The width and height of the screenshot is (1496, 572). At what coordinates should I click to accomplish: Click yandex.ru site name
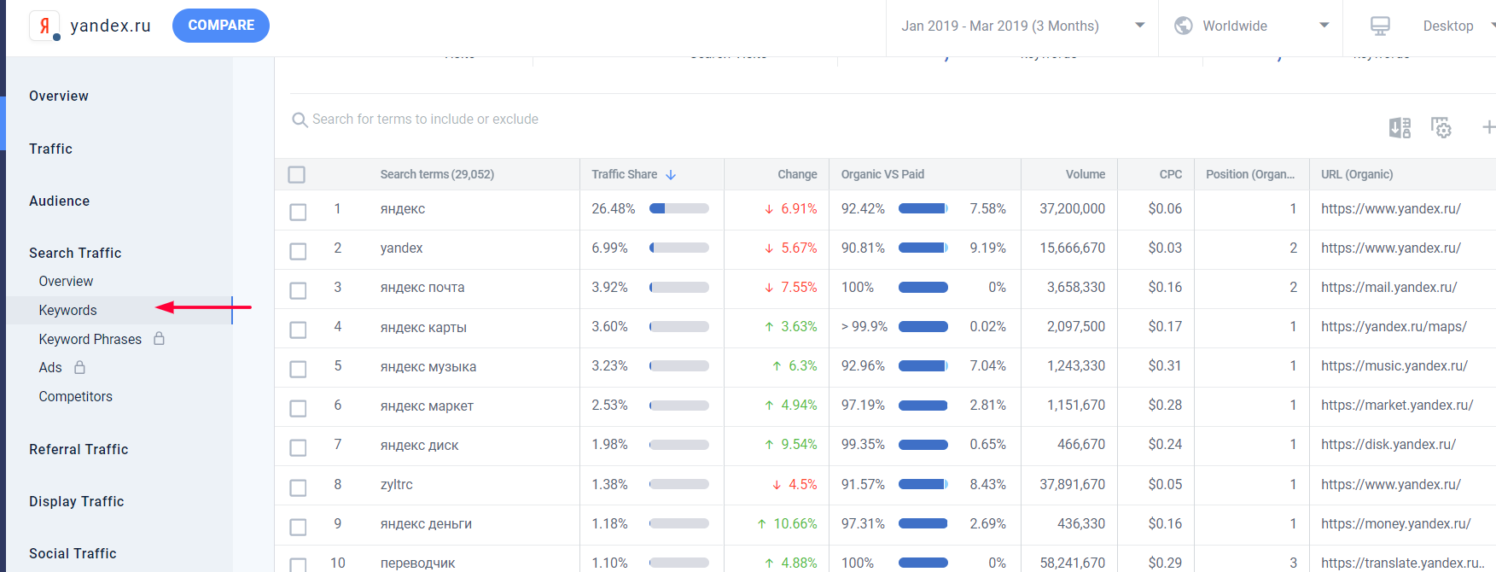pyautogui.click(x=110, y=26)
